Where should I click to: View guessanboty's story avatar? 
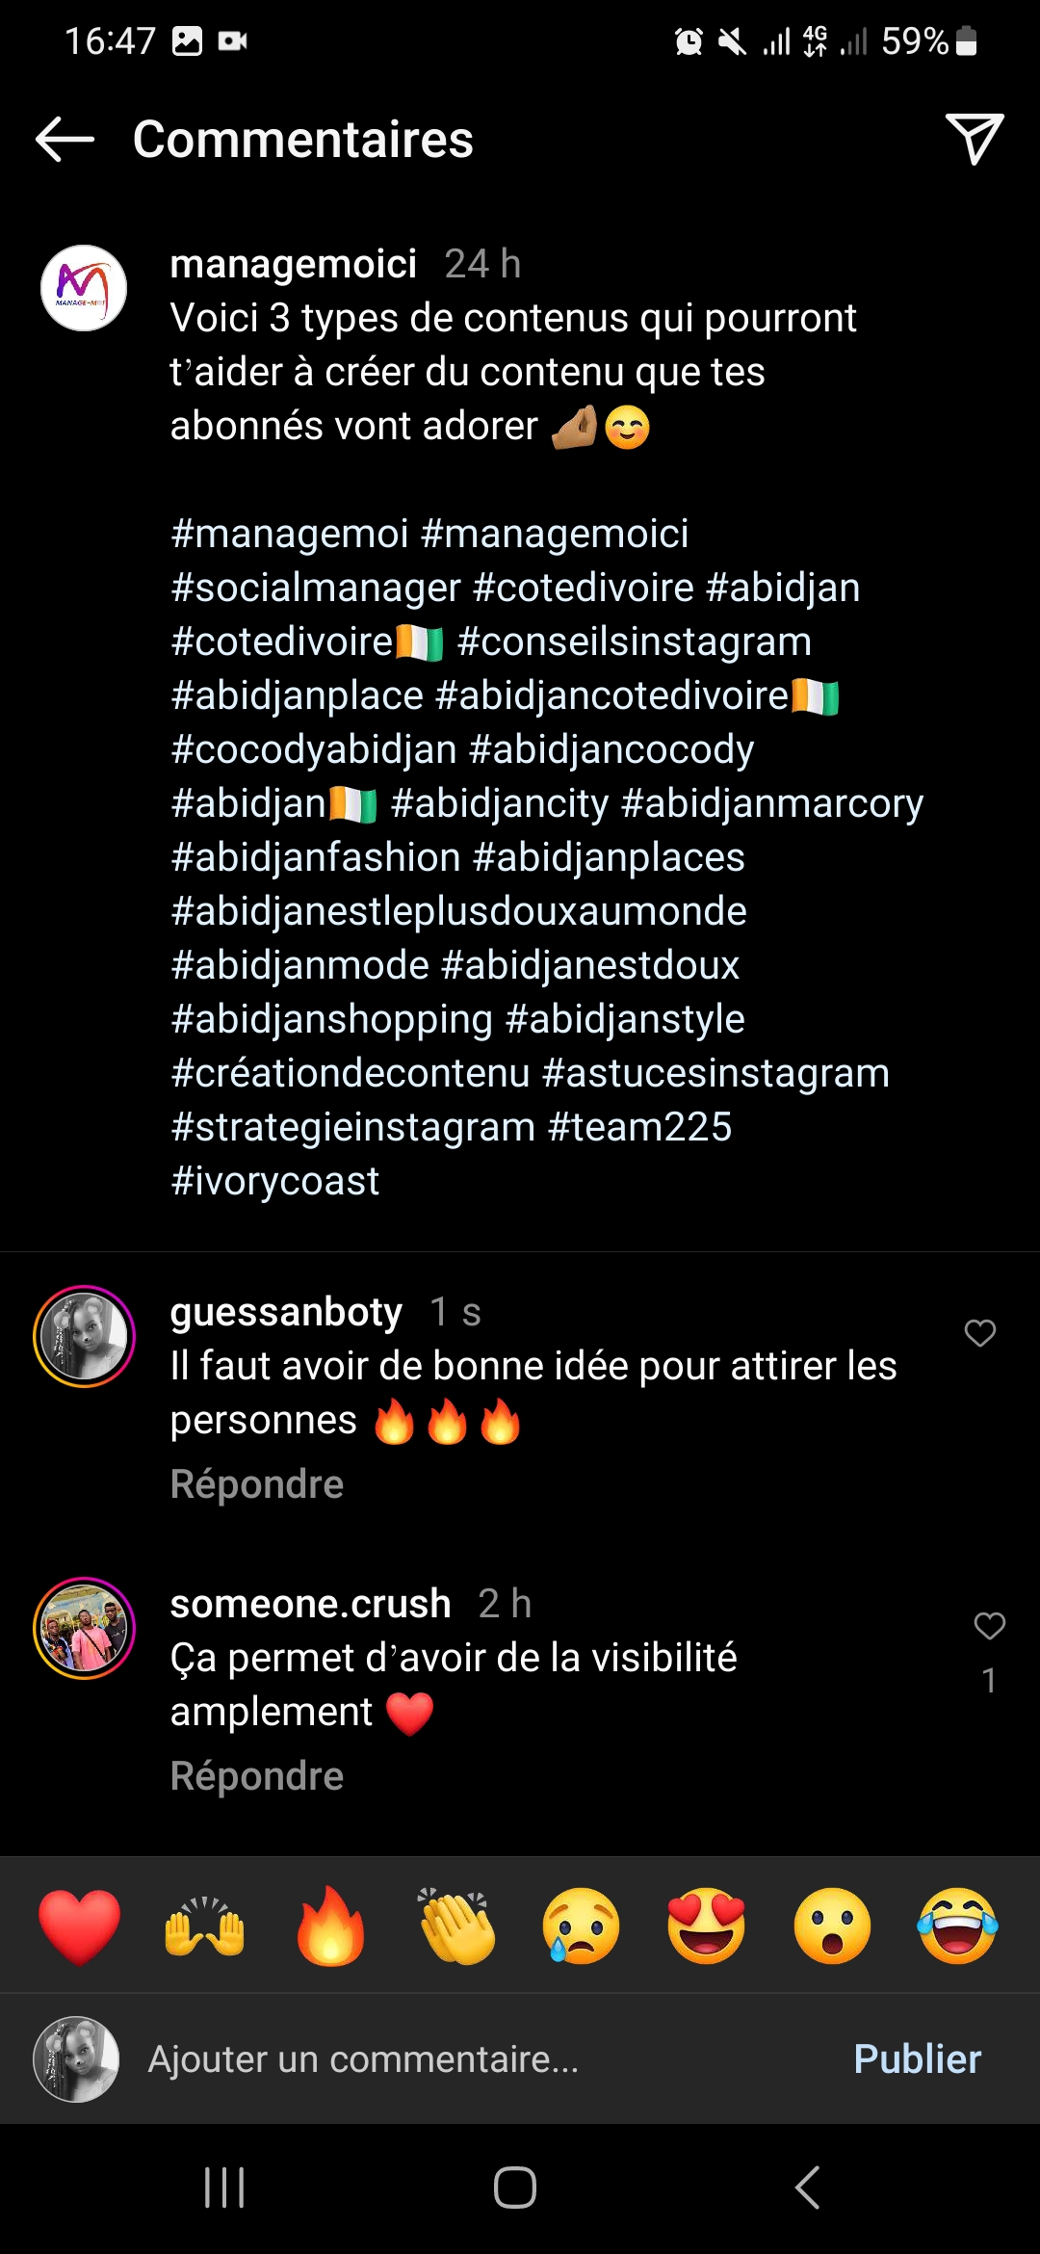point(84,1336)
